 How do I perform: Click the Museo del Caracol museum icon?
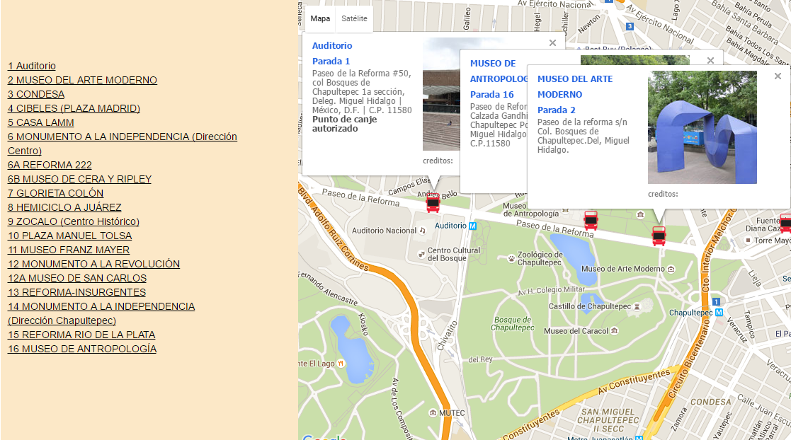[x=615, y=331]
